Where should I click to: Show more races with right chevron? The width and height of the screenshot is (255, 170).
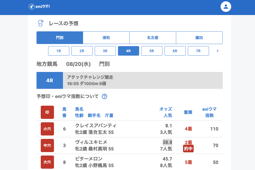[x=217, y=51]
